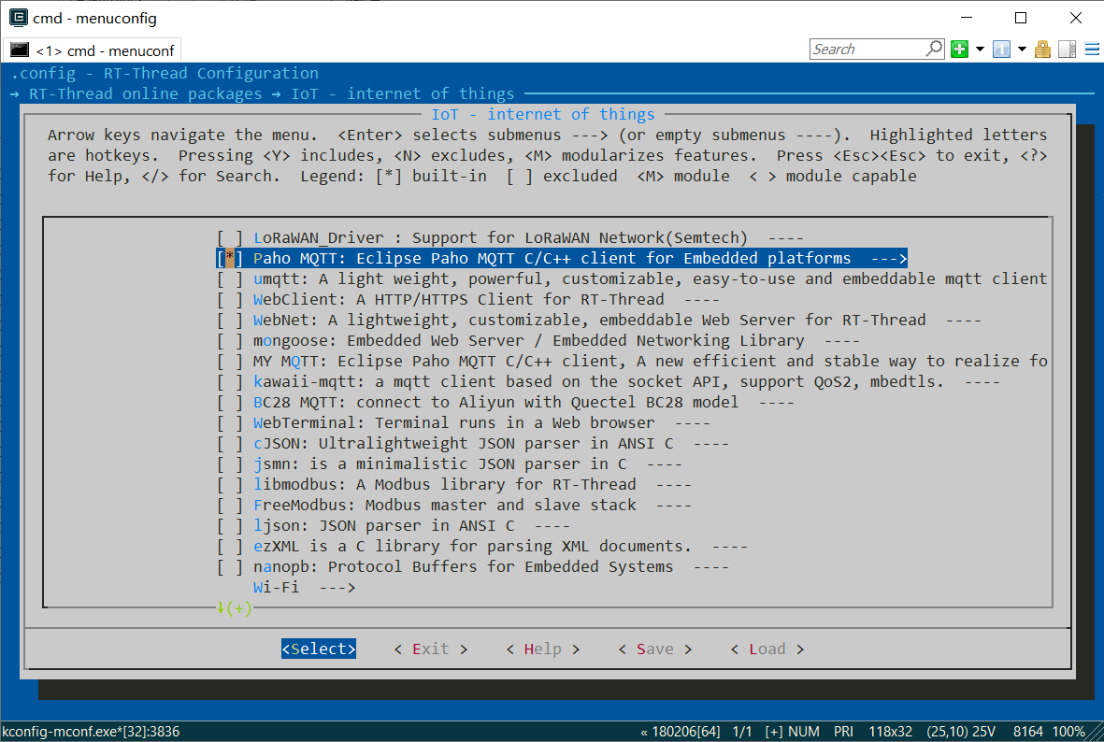Screen dimensions: 1104x742
Task: Click the padlock icon in the toolbar
Action: [1042, 50]
